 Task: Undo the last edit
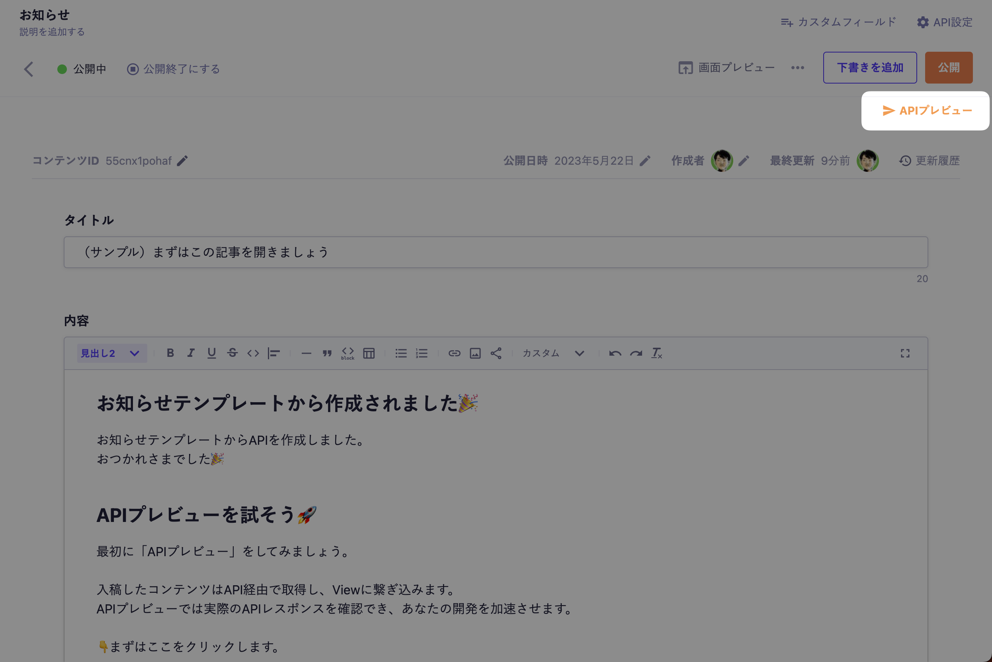[x=615, y=353]
